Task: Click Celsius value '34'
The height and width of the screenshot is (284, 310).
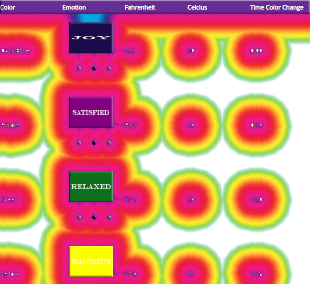Action: (x=191, y=125)
